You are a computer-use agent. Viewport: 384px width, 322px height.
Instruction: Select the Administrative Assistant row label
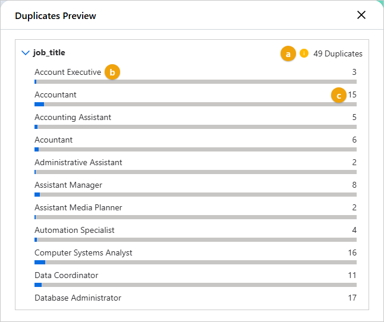[78, 162]
